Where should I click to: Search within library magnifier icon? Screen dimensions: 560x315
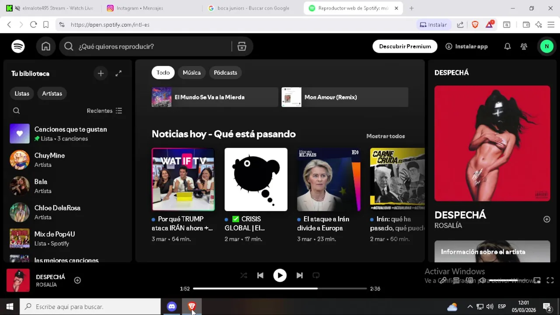(17, 111)
